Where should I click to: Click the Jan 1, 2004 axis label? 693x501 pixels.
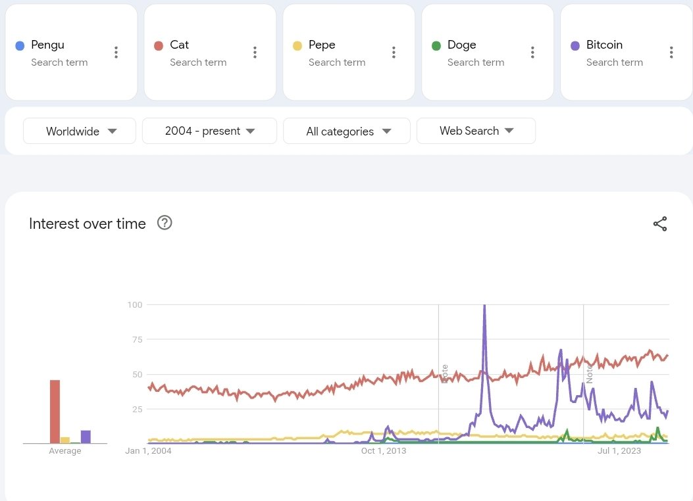148,450
